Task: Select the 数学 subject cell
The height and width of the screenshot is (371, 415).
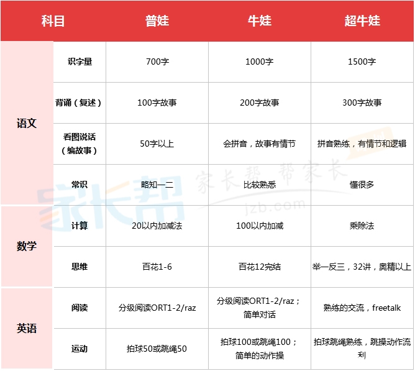Action: (27, 246)
